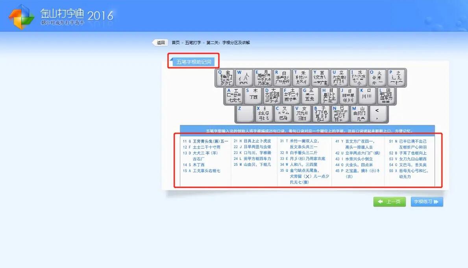Viewport: 468px width, 268px height.
Task: Click the mnemonic line 11 G 王旁青头戋五一
Action: click(205, 141)
